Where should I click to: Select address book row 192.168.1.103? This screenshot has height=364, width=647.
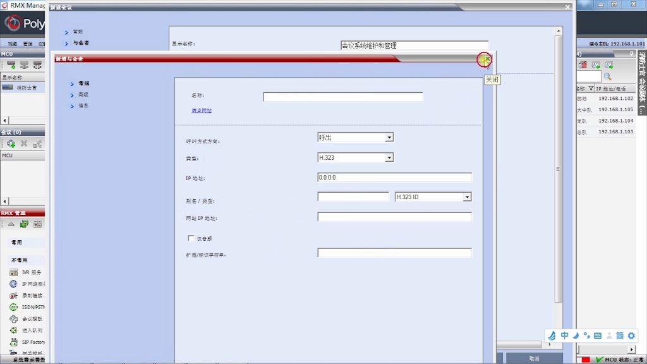pos(606,132)
